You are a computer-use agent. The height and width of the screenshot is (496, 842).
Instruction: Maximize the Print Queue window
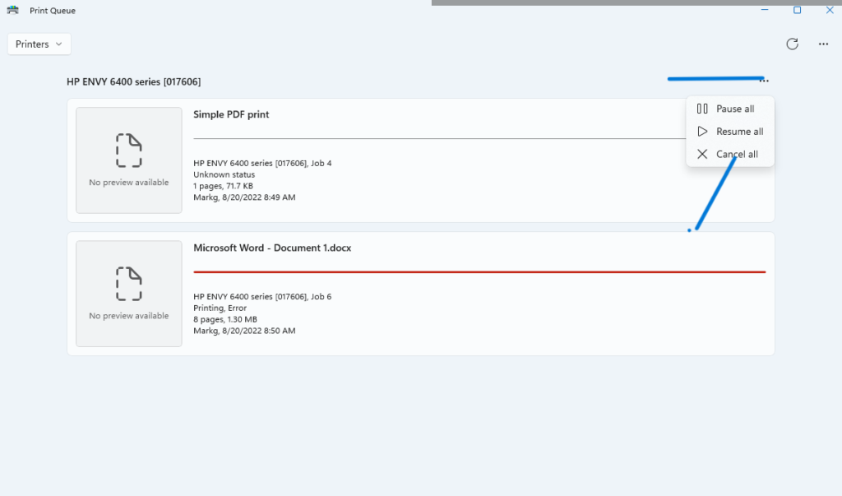(797, 10)
